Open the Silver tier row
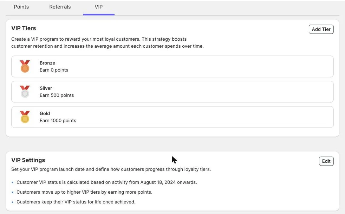345x214 pixels. (172, 92)
